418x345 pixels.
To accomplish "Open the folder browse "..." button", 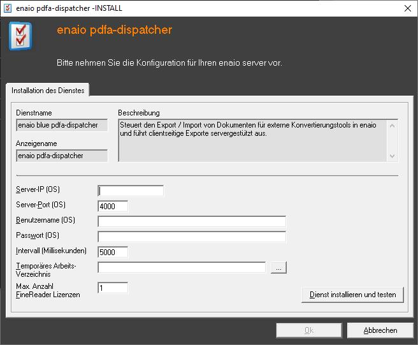I will point(278,268).
